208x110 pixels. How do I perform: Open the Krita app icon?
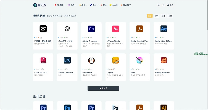[x=139, y=60]
